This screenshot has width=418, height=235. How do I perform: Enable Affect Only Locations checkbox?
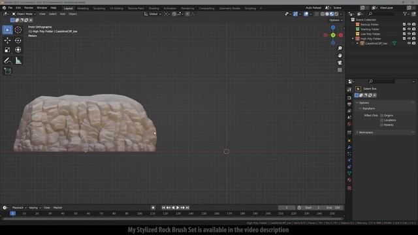[x=381, y=120]
